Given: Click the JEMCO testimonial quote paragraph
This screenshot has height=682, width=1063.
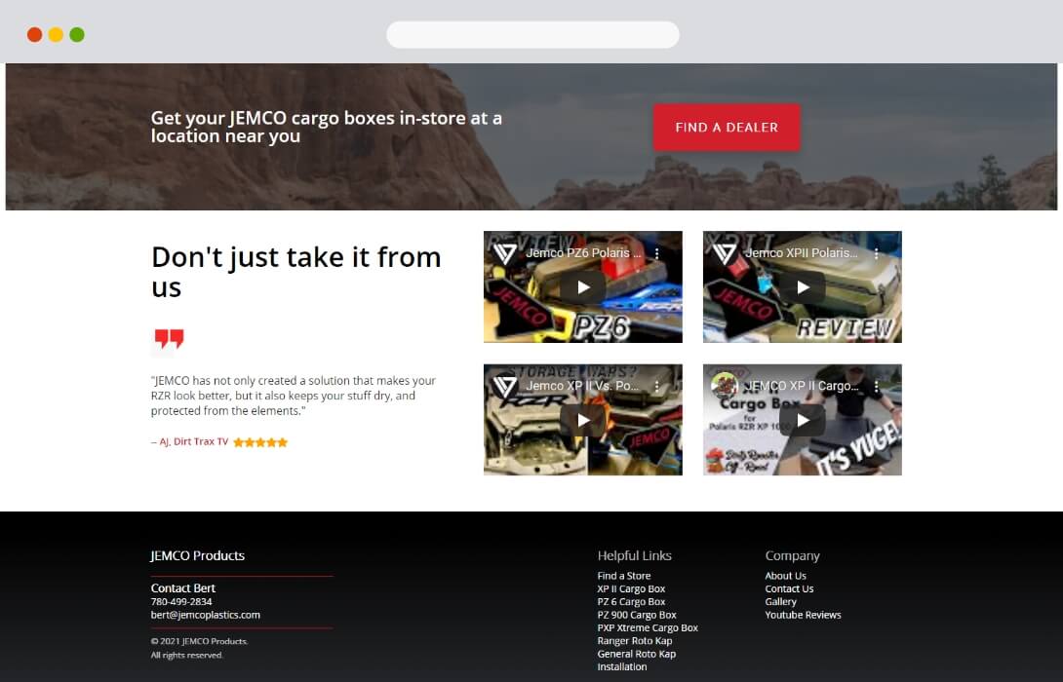Looking at the screenshot, I should pyautogui.click(x=294, y=396).
